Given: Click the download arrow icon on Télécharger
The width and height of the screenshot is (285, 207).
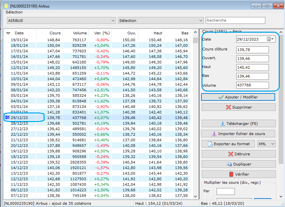Looking at the screenshot, I should [222, 124].
